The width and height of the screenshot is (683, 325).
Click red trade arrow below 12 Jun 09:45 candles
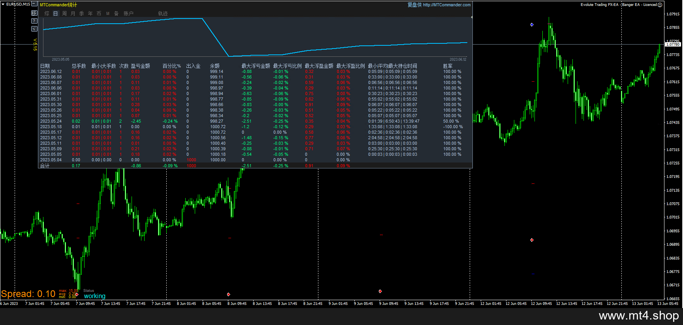pos(532,240)
